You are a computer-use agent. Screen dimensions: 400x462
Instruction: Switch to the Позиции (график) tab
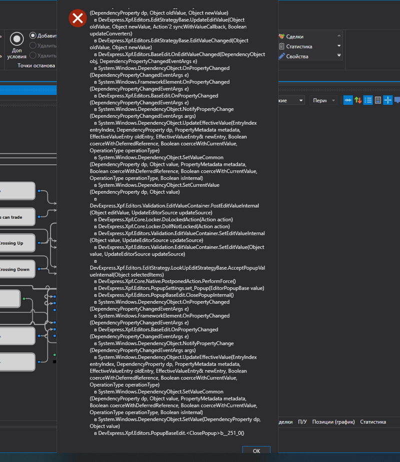pyautogui.click(x=333, y=422)
